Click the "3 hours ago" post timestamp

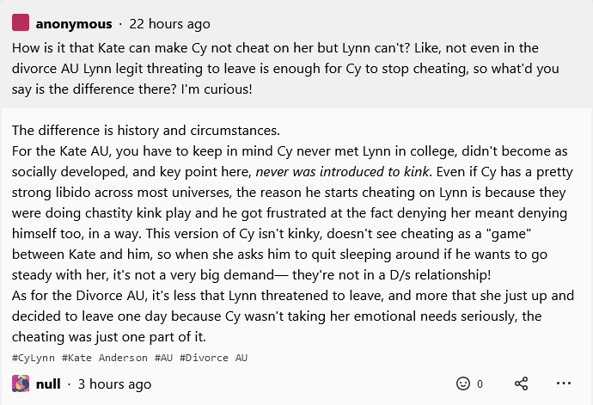[x=114, y=384]
